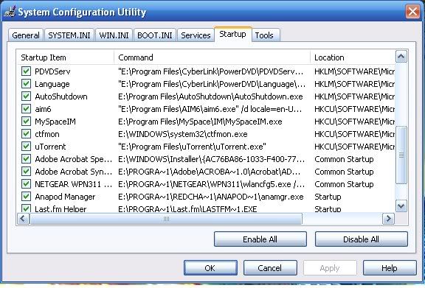Click the anamgr.exe command path
The width and height of the screenshot is (425, 288).
click(210, 197)
